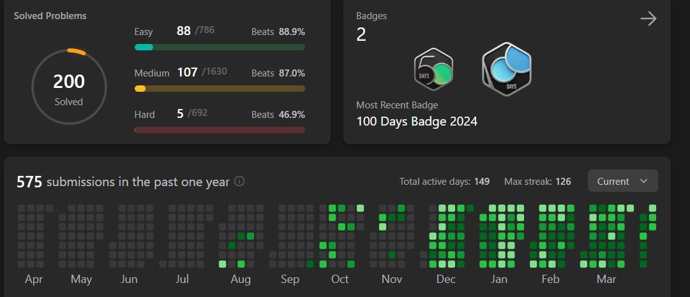Click the Total active days 149 text

[444, 182]
